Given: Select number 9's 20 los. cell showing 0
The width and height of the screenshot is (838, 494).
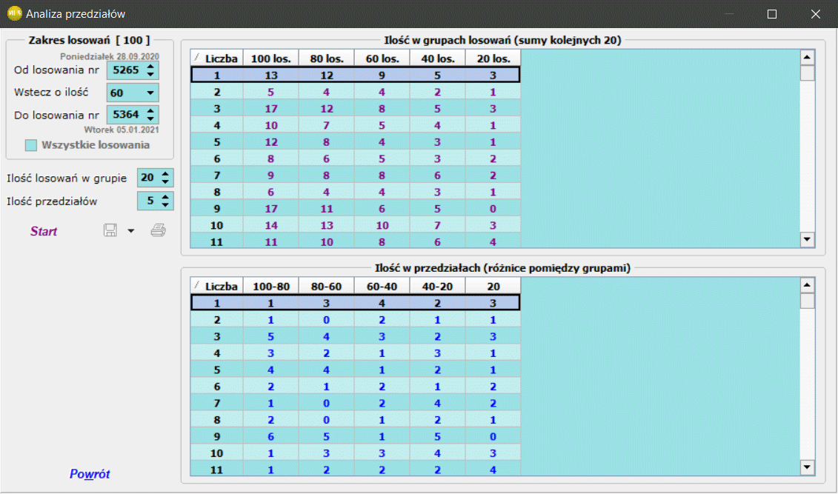Looking at the screenshot, I should point(493,208).
